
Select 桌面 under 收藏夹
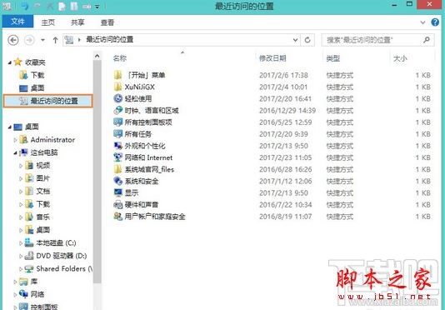37,88
